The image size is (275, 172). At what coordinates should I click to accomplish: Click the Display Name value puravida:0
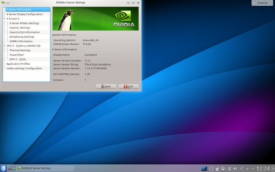(x=91, y=55)
